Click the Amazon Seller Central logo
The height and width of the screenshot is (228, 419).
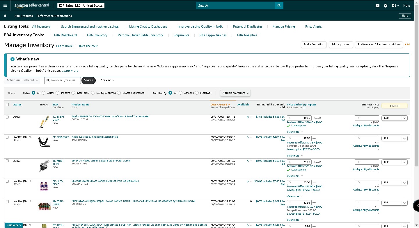click(32, 6)
